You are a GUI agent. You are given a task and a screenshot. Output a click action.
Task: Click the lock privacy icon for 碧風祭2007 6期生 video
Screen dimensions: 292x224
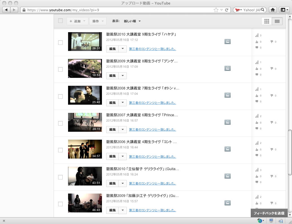click(227, 122)
